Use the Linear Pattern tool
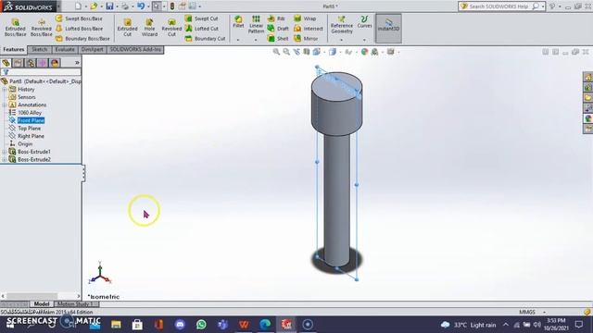 256,24
